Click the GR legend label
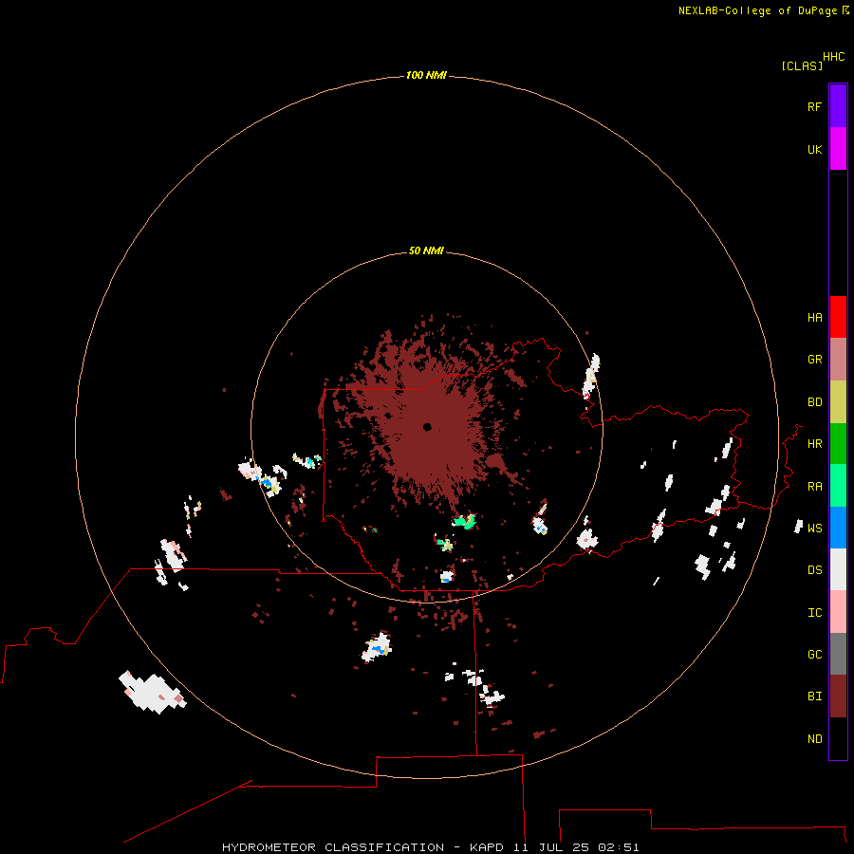Image resolution: width=854 pixels, height=854 pixels. click(814, 360)
